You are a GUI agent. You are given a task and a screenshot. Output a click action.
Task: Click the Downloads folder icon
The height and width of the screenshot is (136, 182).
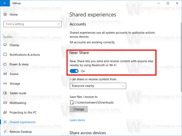tap(72, 102)
